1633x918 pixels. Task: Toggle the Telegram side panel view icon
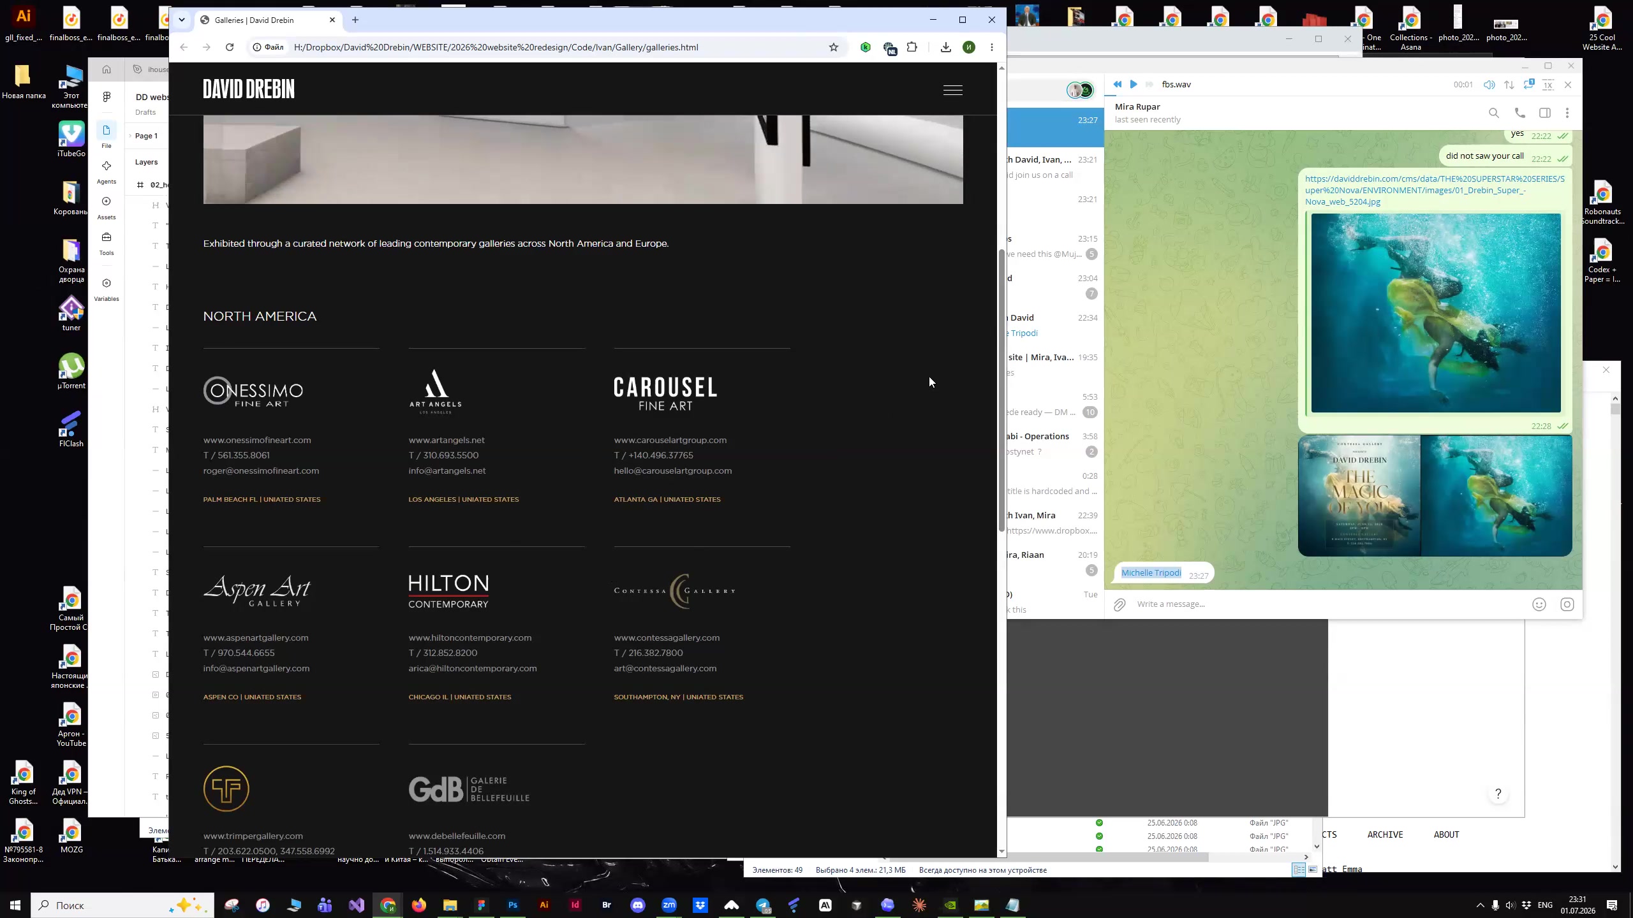pos(1544,113)
